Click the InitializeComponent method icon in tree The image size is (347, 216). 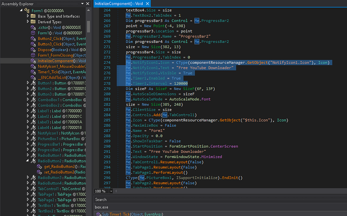coord(33,61)
